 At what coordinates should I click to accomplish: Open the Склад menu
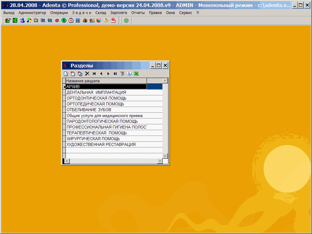(101, 12)
